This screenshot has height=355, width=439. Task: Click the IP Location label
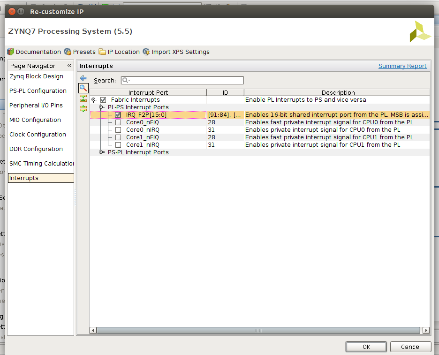(123, 52)
